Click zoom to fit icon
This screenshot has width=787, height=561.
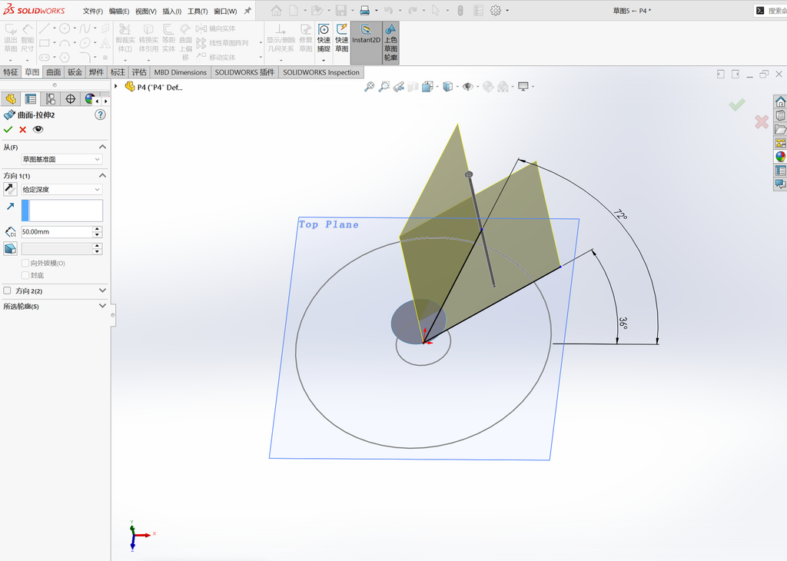tap(369, 87)
